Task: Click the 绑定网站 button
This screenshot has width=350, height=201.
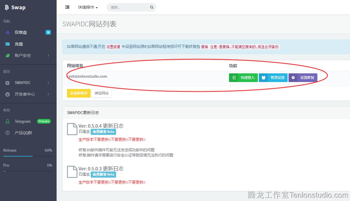Action: pos(102,93)
